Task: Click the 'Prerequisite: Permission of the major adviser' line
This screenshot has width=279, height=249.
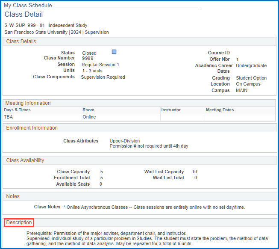Action: pos(106,233)
